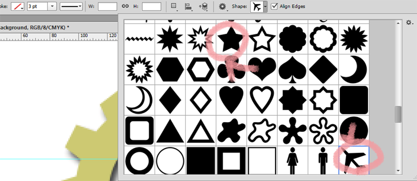Pick the thick square frame shape

[x=231, y=161]
